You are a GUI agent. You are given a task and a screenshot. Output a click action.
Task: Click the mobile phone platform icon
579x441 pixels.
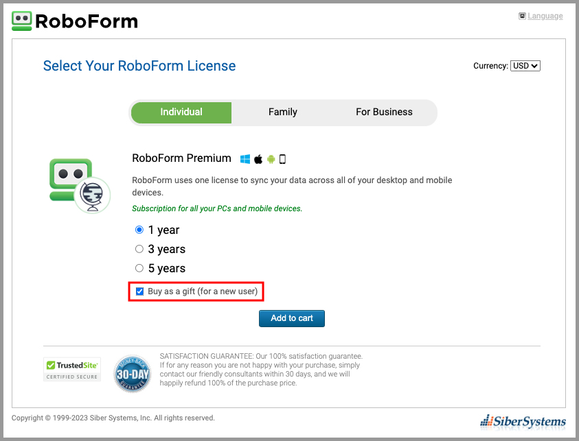pyautogui.click(x=282, y=159)
